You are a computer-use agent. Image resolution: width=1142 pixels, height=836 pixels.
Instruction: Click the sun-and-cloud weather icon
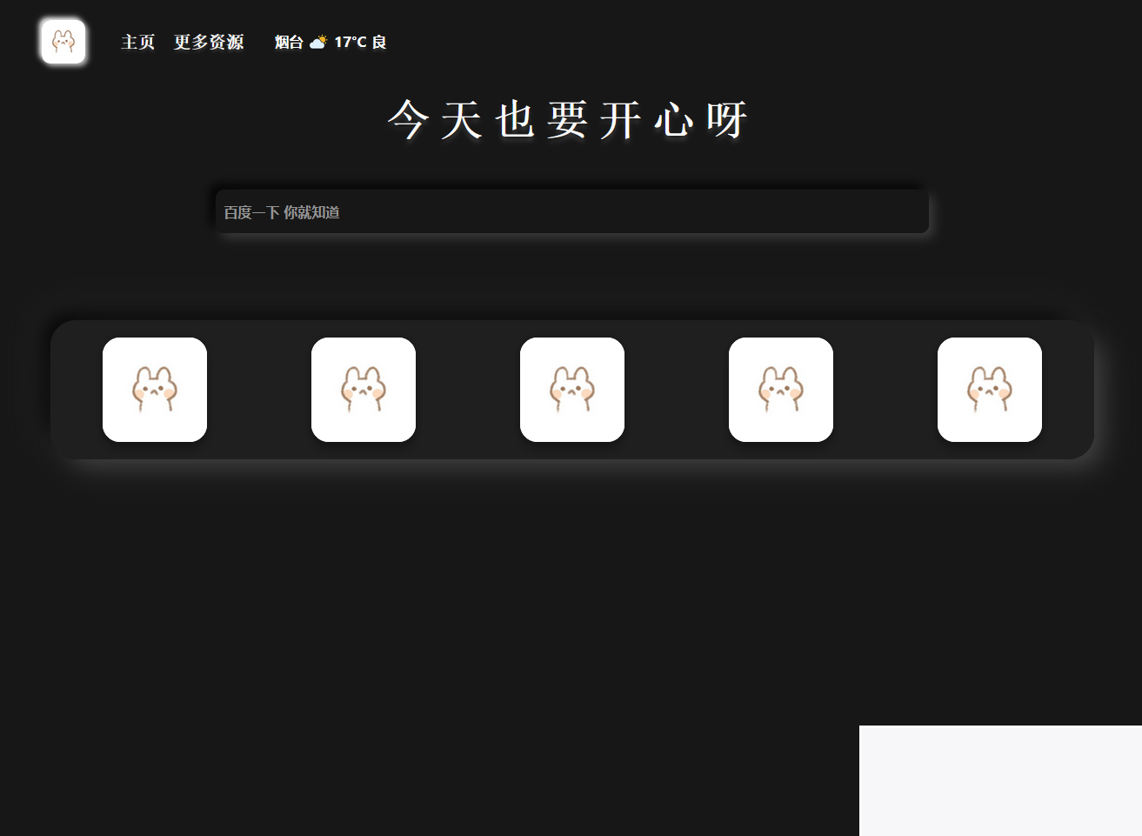318,40
